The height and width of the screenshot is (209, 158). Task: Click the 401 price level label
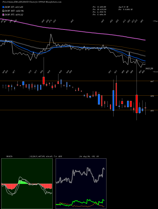coord(152,111)
